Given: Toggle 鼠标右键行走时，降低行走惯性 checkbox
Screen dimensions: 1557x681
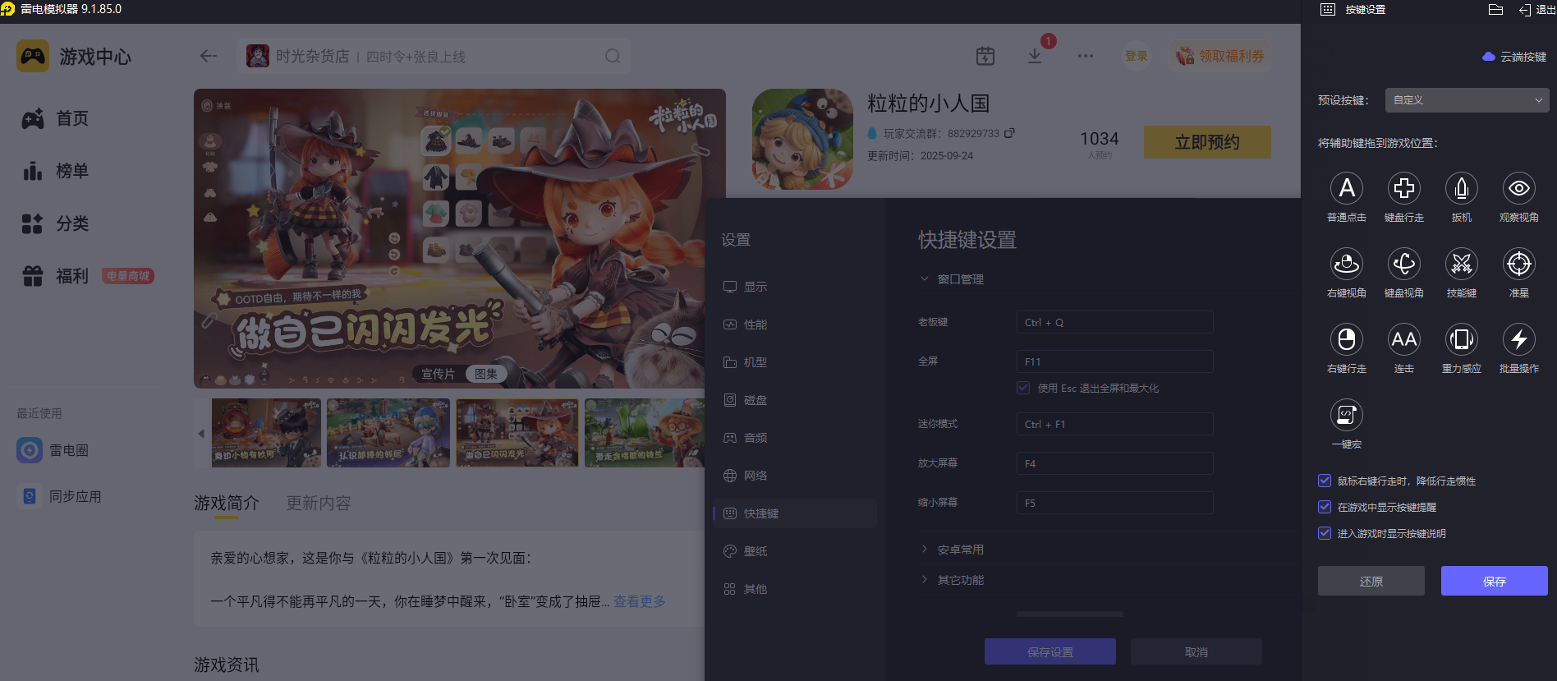Looking at the screenshot, I should click(x=1325, y=481).
